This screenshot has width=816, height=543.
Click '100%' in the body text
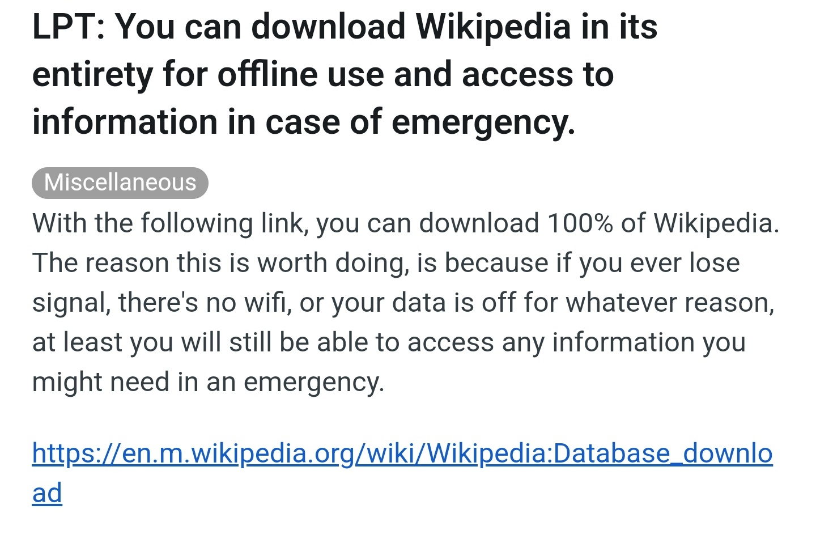[580, 223]
